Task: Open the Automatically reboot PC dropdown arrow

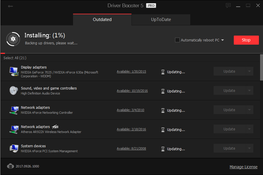Action: tap(222, 40)
